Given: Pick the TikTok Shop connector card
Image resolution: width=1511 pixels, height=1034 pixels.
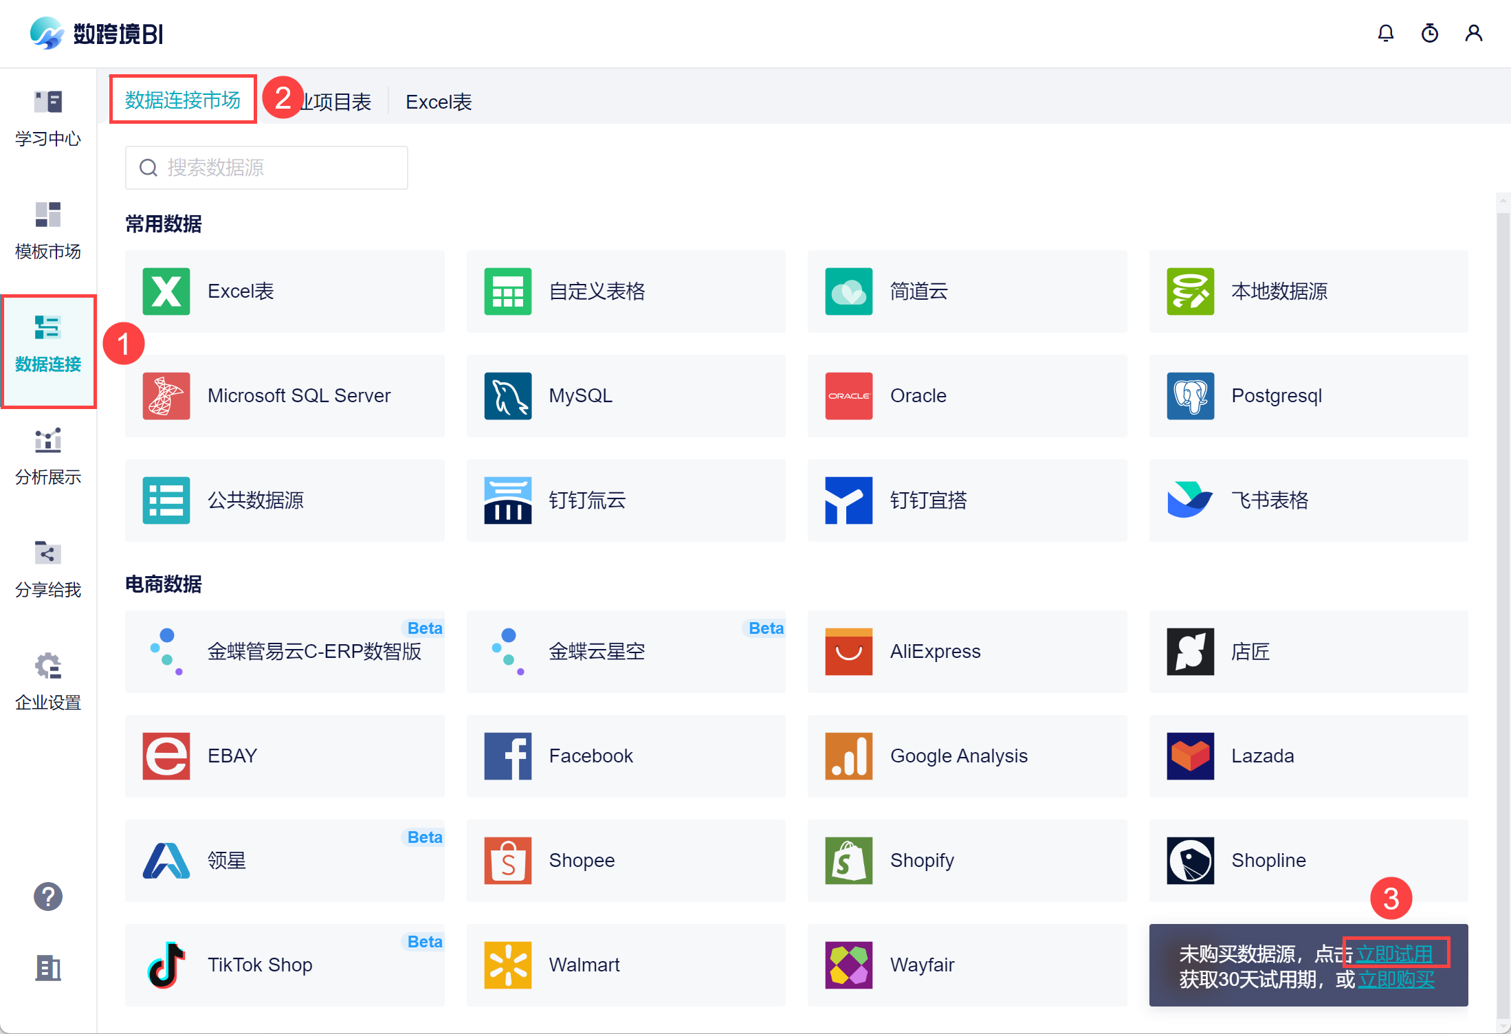Looking at the screenshot, I should [285, 965].
